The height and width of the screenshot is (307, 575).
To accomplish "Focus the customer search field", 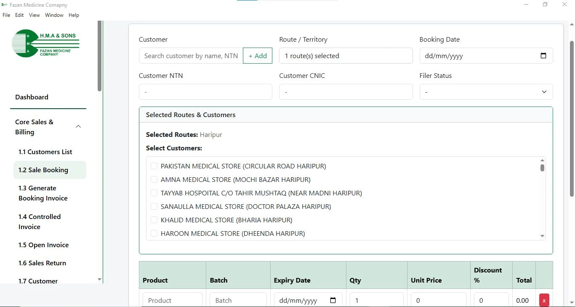I will (191, 56).
